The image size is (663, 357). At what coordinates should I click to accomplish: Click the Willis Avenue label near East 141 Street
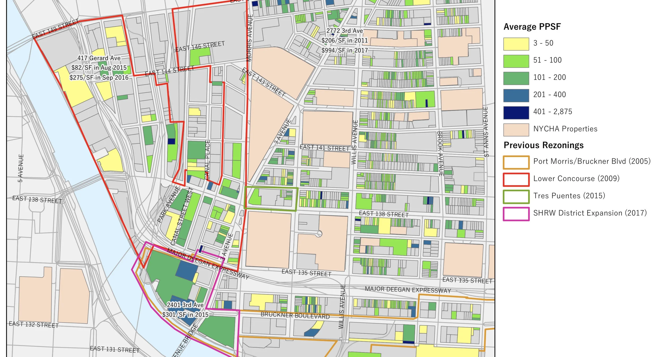[354, 142]
